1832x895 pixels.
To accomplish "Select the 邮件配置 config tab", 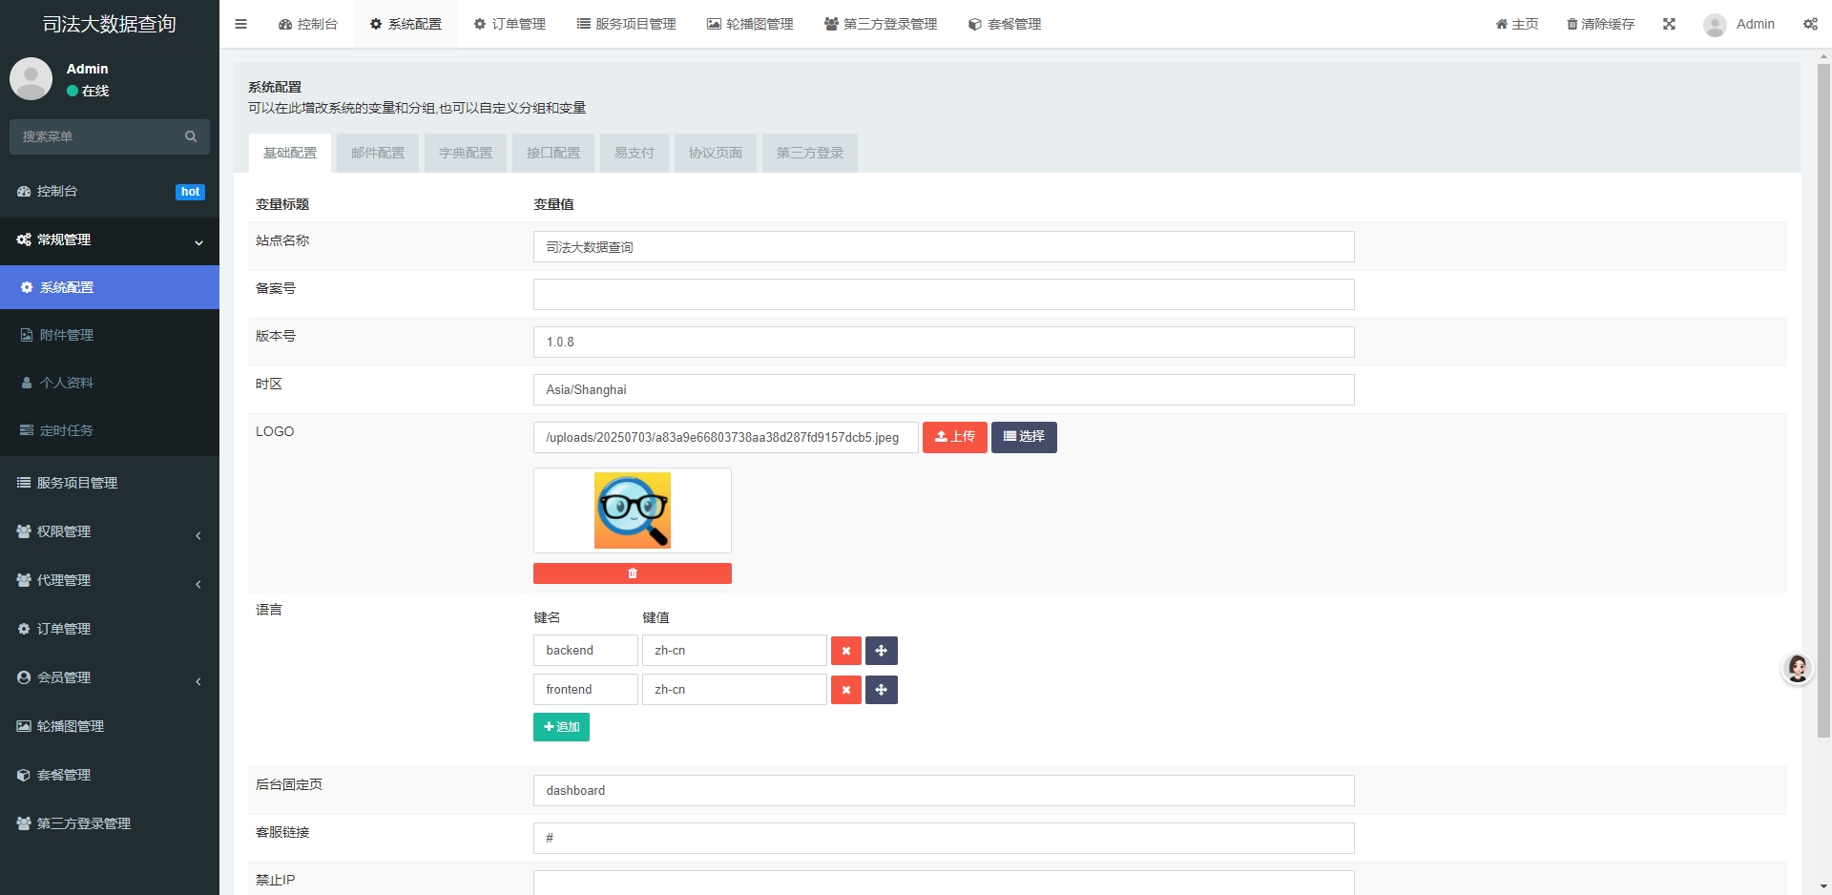I will [378, 153].
